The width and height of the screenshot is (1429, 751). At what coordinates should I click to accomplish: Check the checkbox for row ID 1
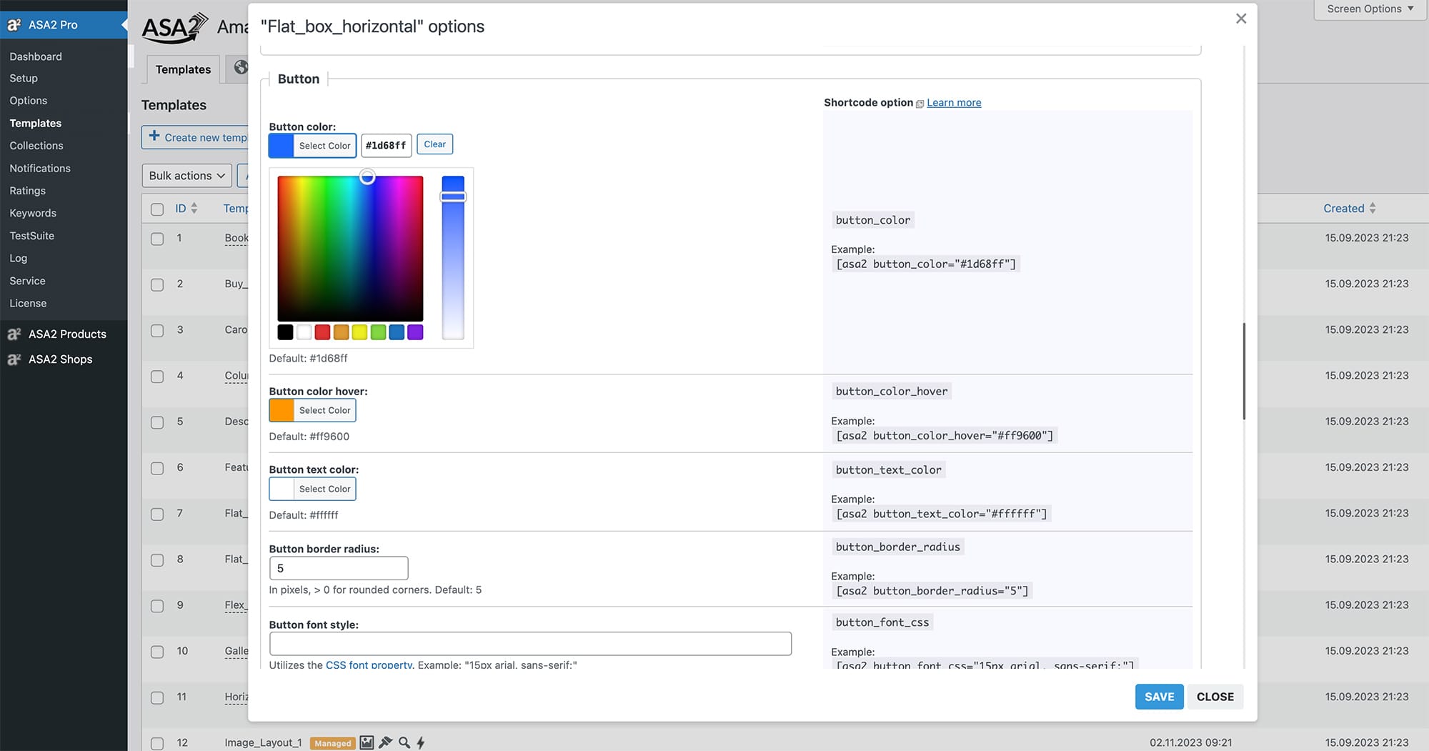[x=157, y=239]
